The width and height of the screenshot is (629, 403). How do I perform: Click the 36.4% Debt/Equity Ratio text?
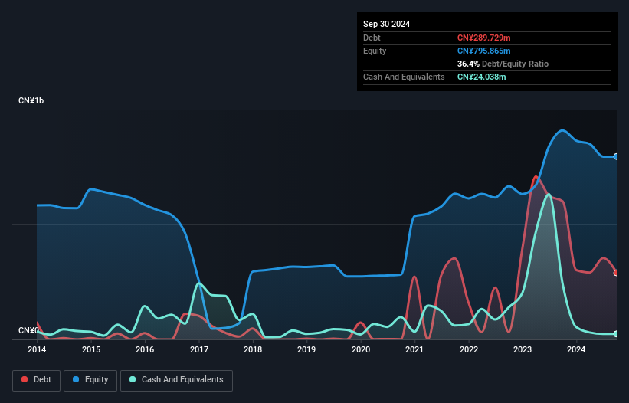coord(503,64)
